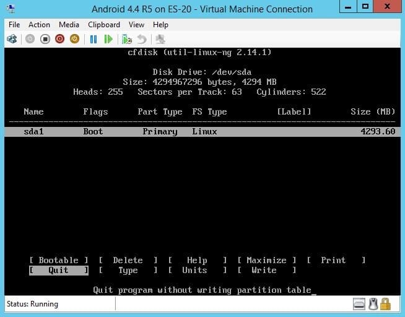The height and width of the screenshot is (317, 405).
Task: Click the sda1 partition name
Action: (33, 132)
